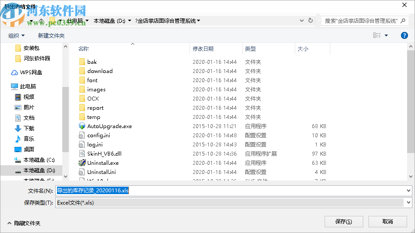Image resolution: width=415 pixels, height=233 pixels.
Task: Click 金店掌店面综合管理系统 breadcrumb segment
Action: click(165, 21)
